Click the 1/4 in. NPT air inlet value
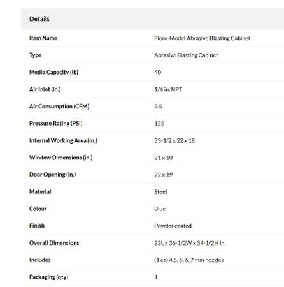Viewport: 284px width, 287px height. click(x=168, y=89)
